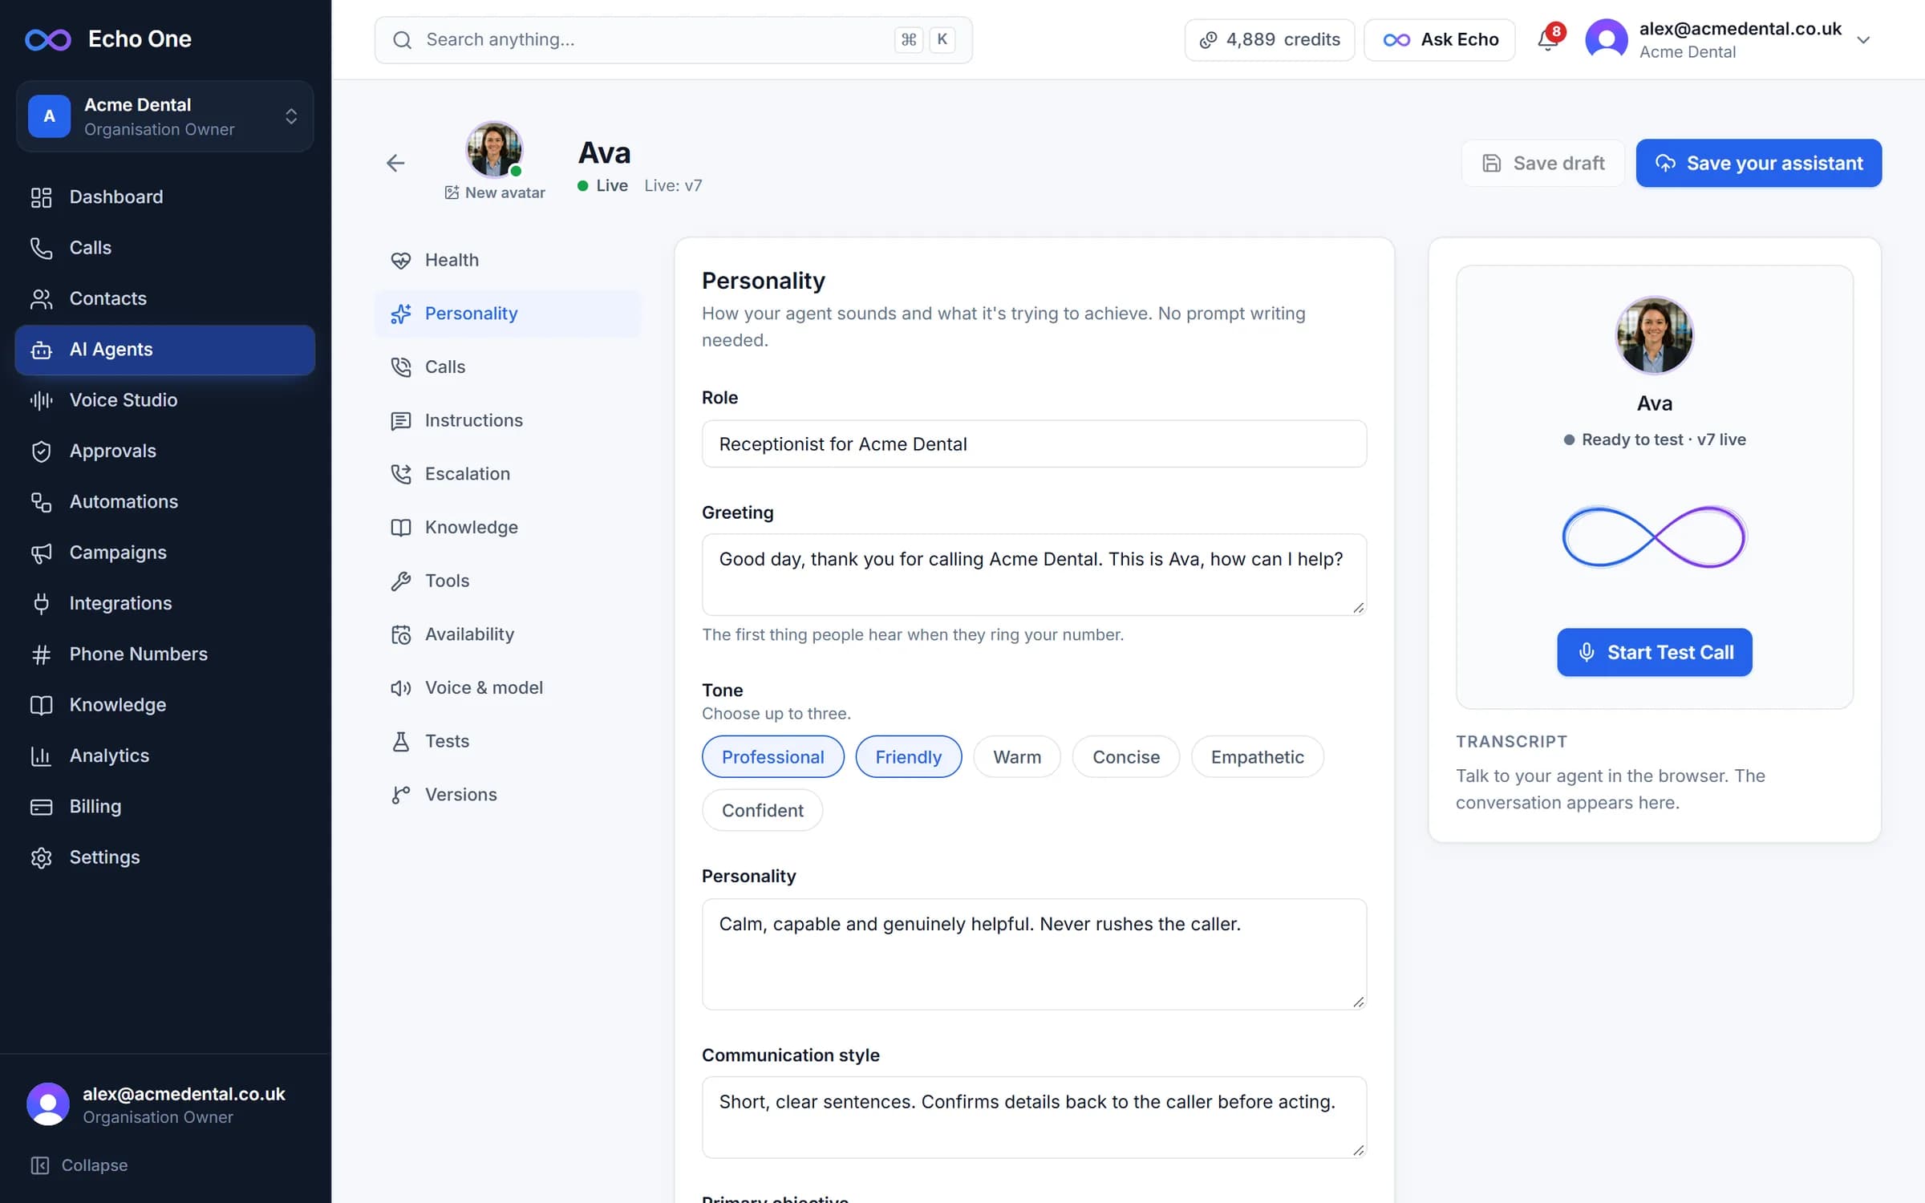Screen dimensions: 1925x1203
Task: Open the account menu chevron in the top bar
Action: (1863, 40)
